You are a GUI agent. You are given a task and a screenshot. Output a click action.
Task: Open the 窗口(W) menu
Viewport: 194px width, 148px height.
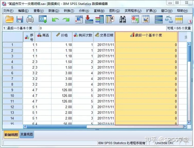coord(167,11)
